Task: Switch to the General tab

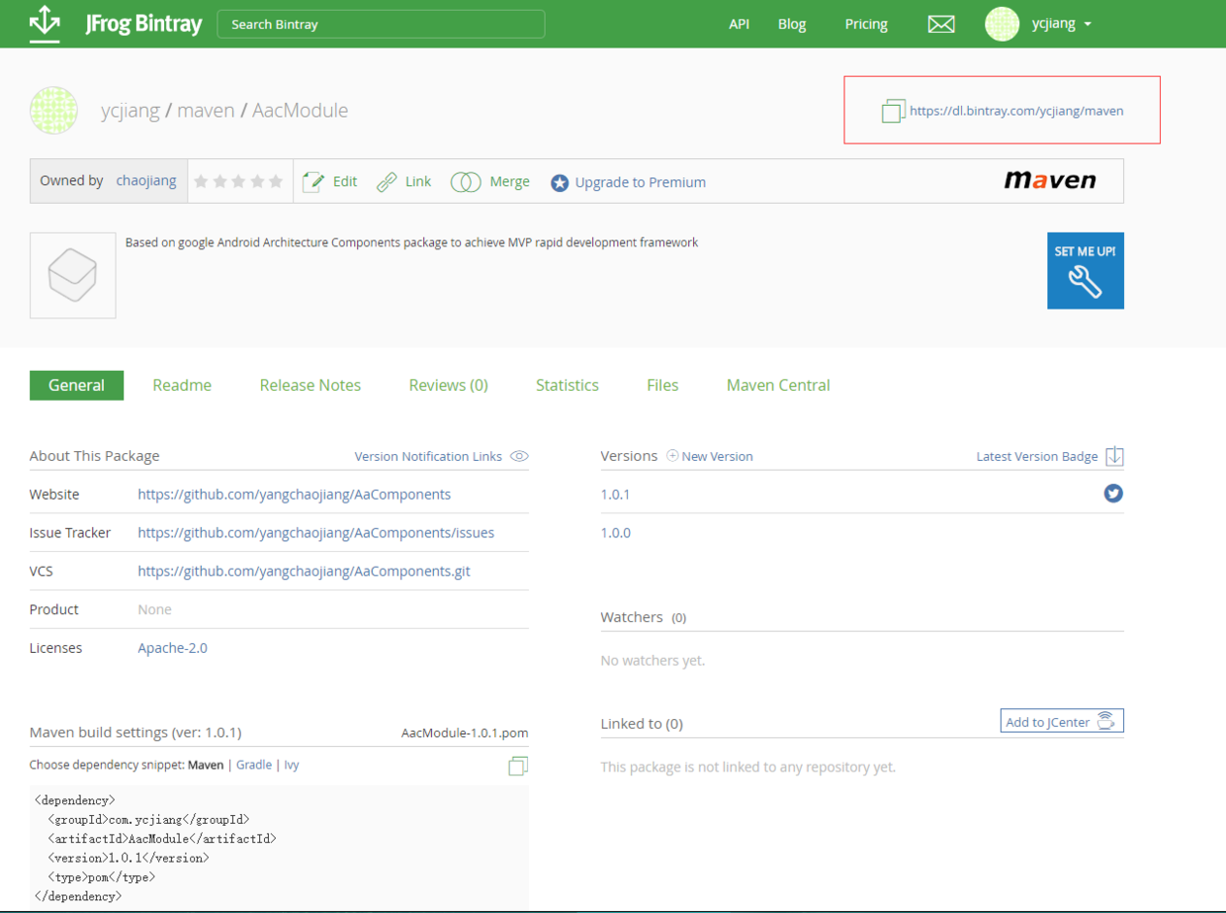Action: [x=76, y=385]
